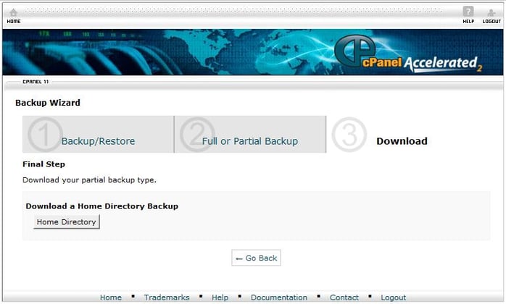Click the step 1 circle number
506x304 pixels.
click(x=45, y=135)
